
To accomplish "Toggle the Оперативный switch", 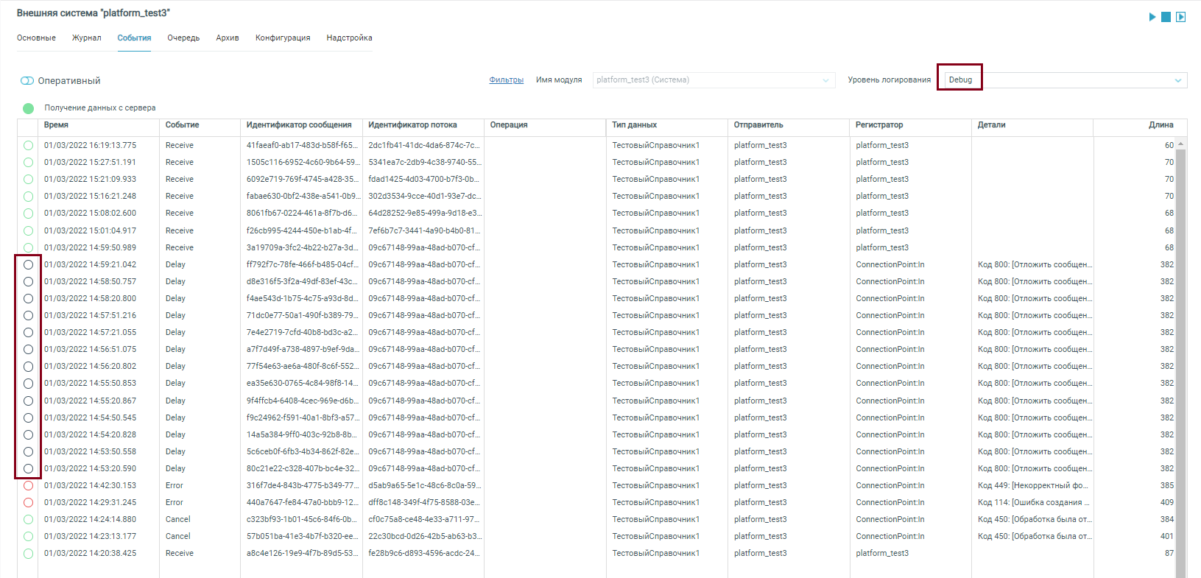I will 27,81.
